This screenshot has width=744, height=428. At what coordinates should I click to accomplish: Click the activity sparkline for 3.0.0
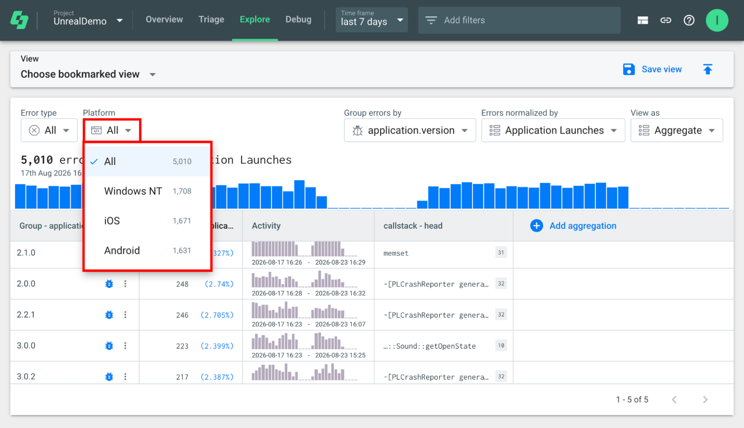(304, 341)
